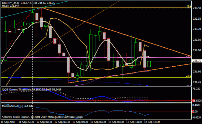Click the yellow 0.0 Fibonacci level label
The width and height of the screenshot is (202, 124).
point(189,6)
